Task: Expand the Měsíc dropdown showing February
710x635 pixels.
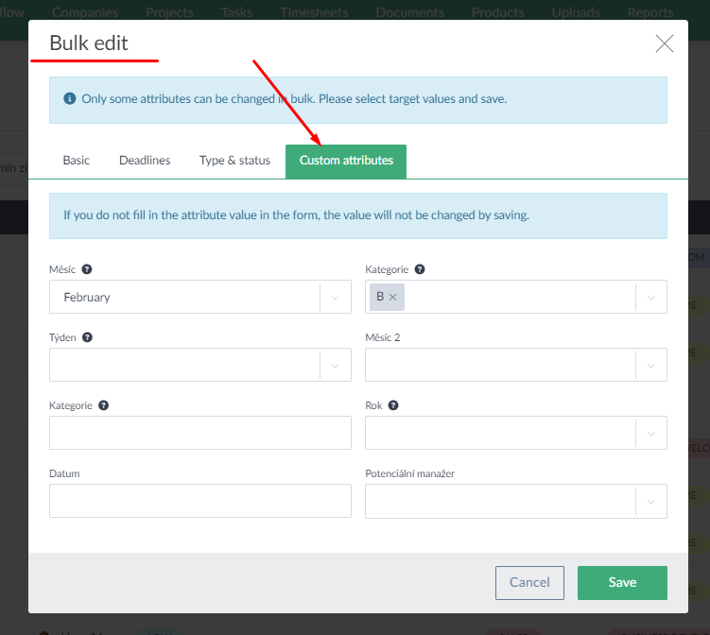Action: [336, 297]
